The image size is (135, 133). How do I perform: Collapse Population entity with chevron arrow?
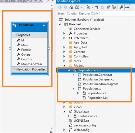pyautogui.click(x=44, y=25)
